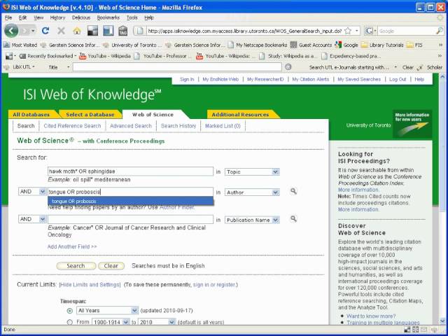The height and width of the screenshot is (336, 448).
Task: Open the Cited Reference Search tab
Action: (72, 126)
